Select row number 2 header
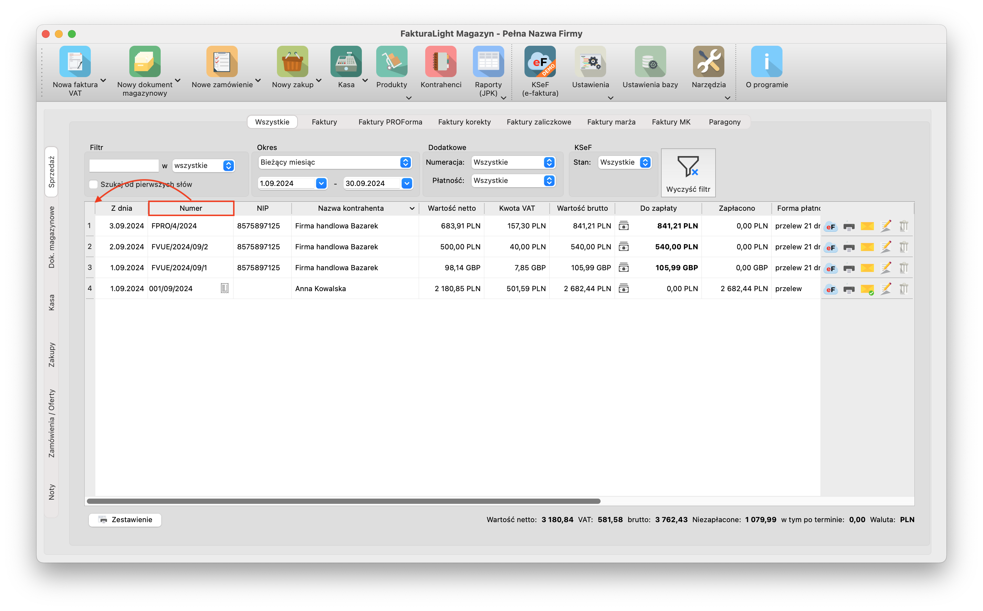This screenshot has width=983, height=611. (x=90, y=246)
